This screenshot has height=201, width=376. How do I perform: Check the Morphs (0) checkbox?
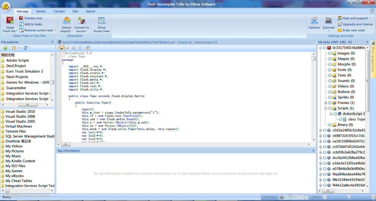tap(330, 64)
